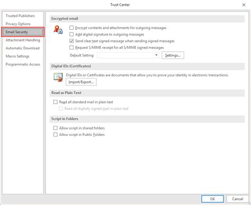Click inside the Default Setting combo box
Screen dimensions: 251x205
[128, 55]
